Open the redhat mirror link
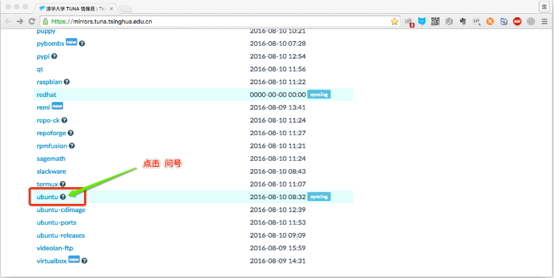Viewport: 554px width, 278px height. coord(46,95)
